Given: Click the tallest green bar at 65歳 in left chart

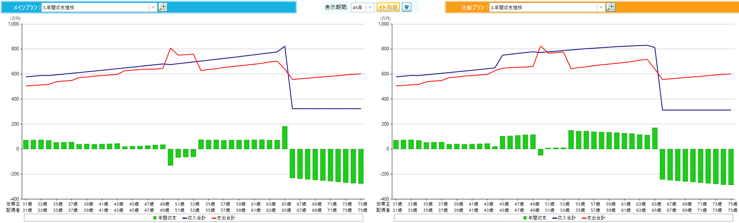Looking at the screenshot, I should (285, 138).
